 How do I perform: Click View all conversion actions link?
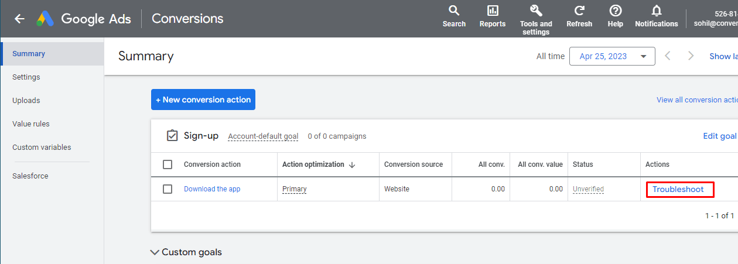(x=697, y=100)
